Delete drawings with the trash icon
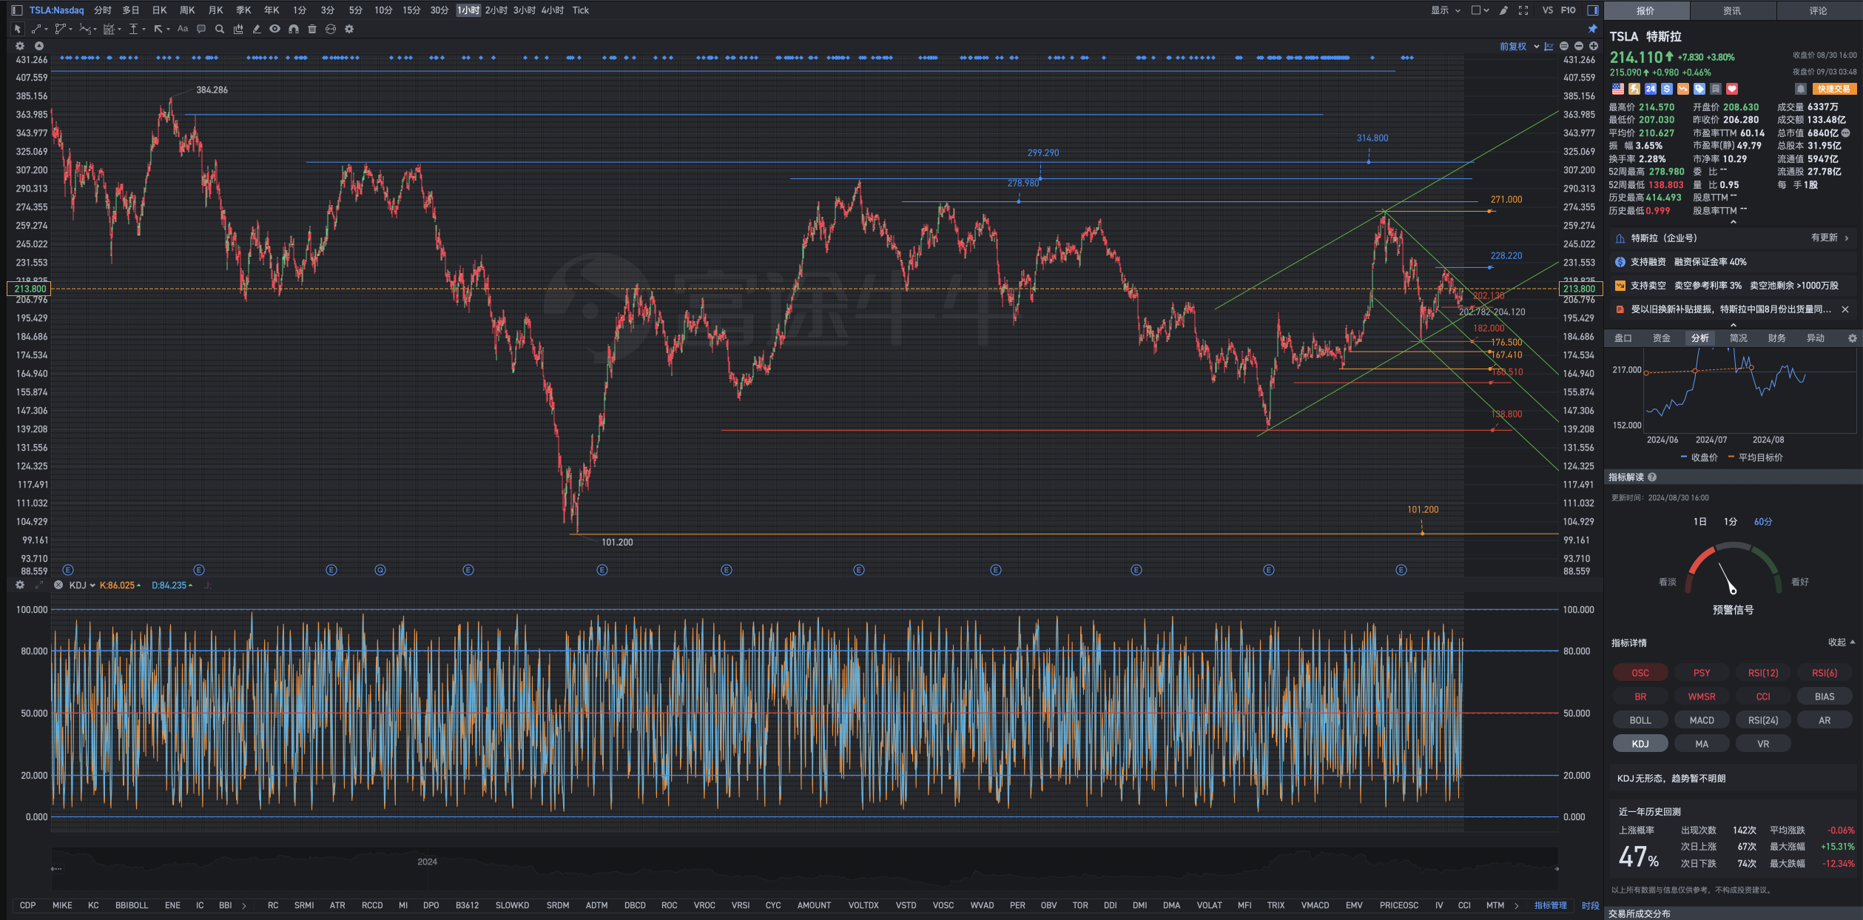This screenshot has height=920, width=1863. tap(312, 29)
